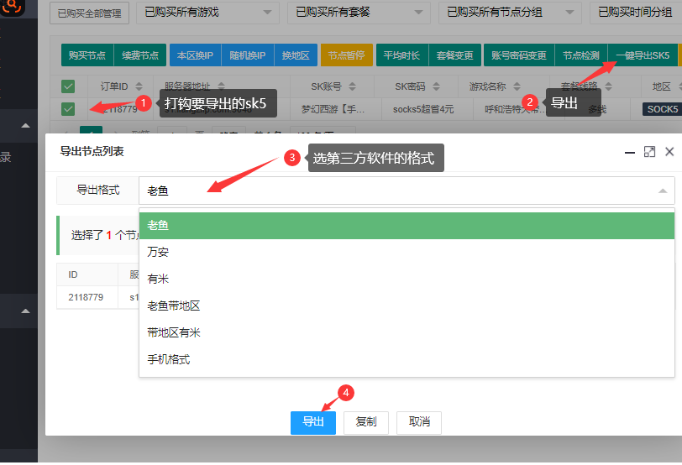Sort by 游戏名称 column arrows
The image size is (682, 465).
click(x=517, y=86)
